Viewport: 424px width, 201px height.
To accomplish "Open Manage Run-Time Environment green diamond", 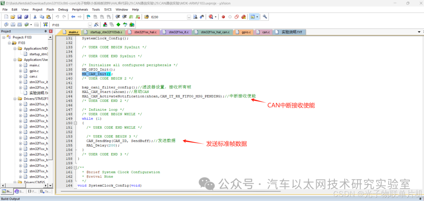I will tap(119, 25).
